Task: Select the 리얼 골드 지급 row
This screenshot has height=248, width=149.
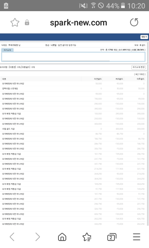Action: (73, 129)
